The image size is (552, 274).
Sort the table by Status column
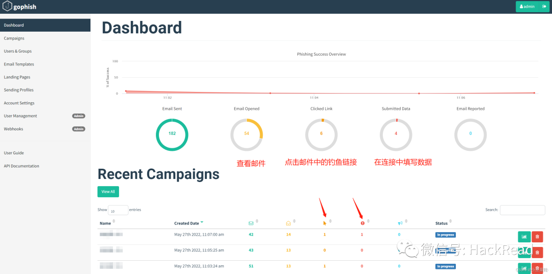441,223
